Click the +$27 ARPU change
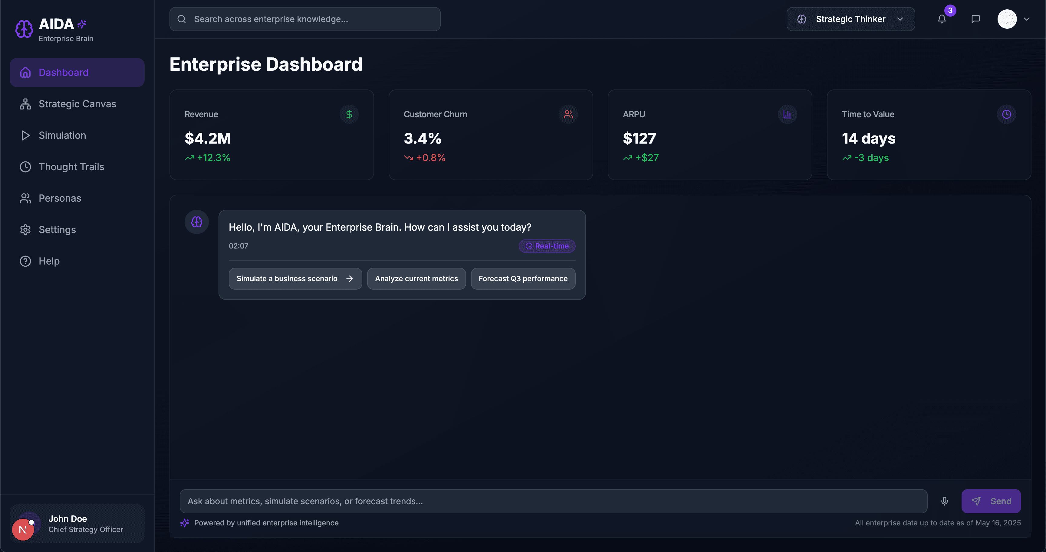 click(x=647, y=158)
